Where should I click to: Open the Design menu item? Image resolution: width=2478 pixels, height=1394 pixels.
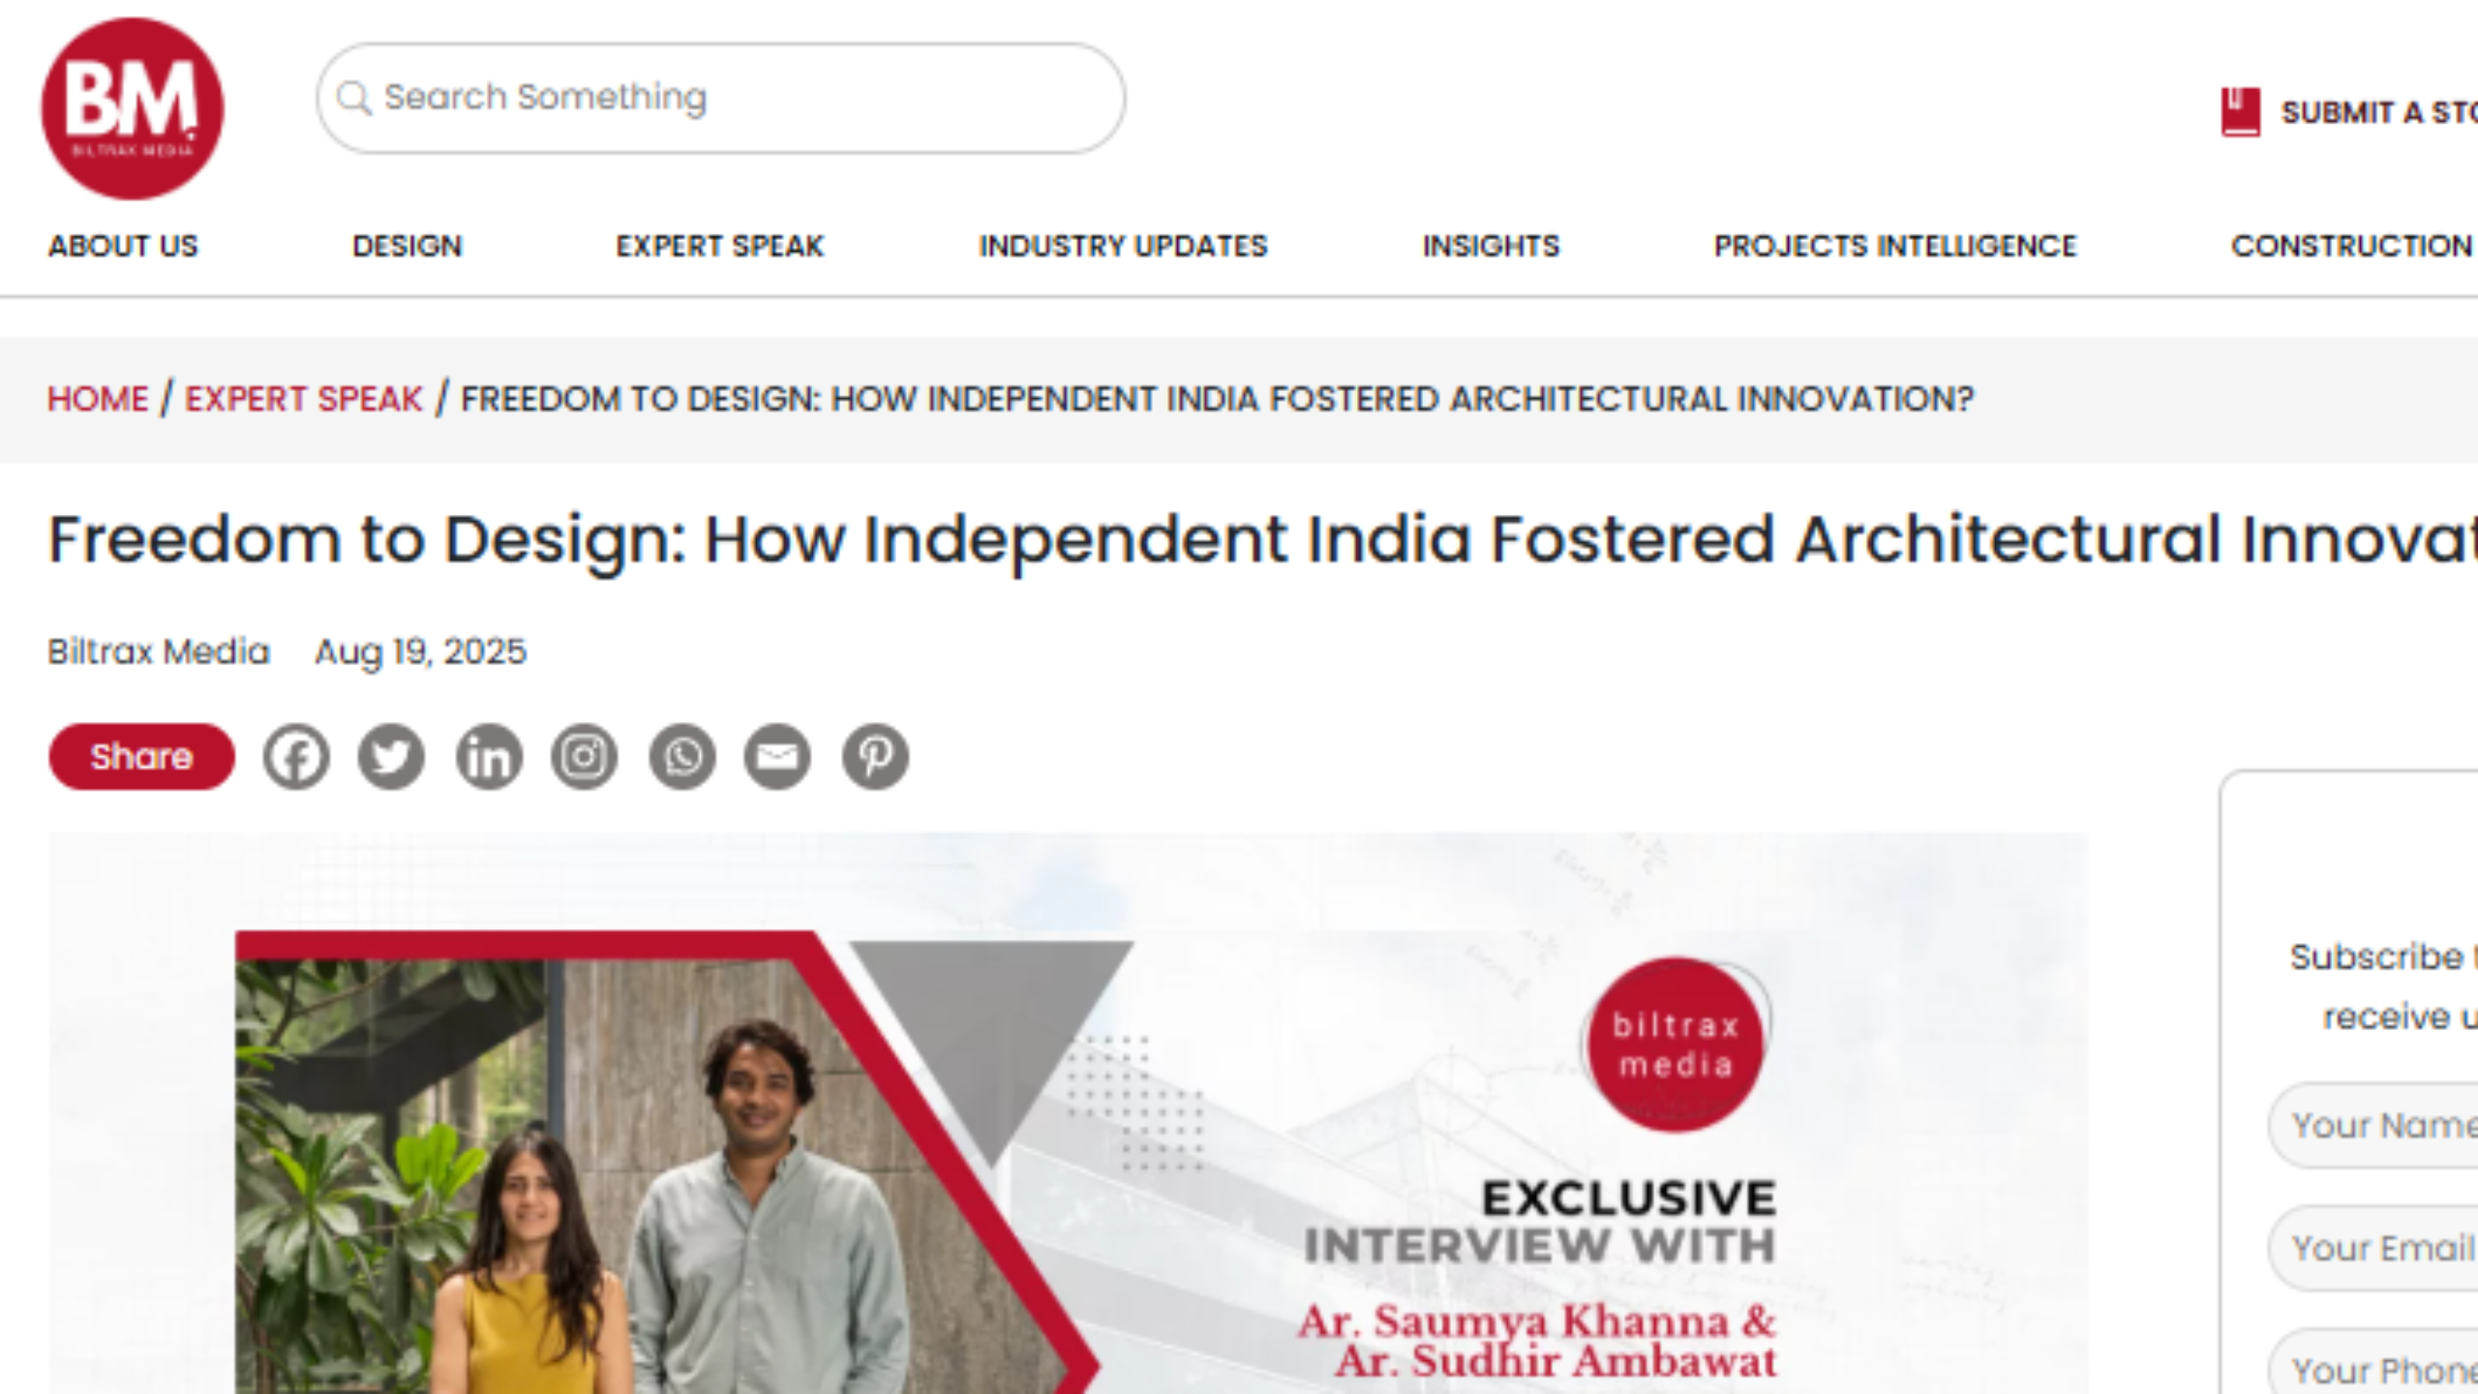408,246
